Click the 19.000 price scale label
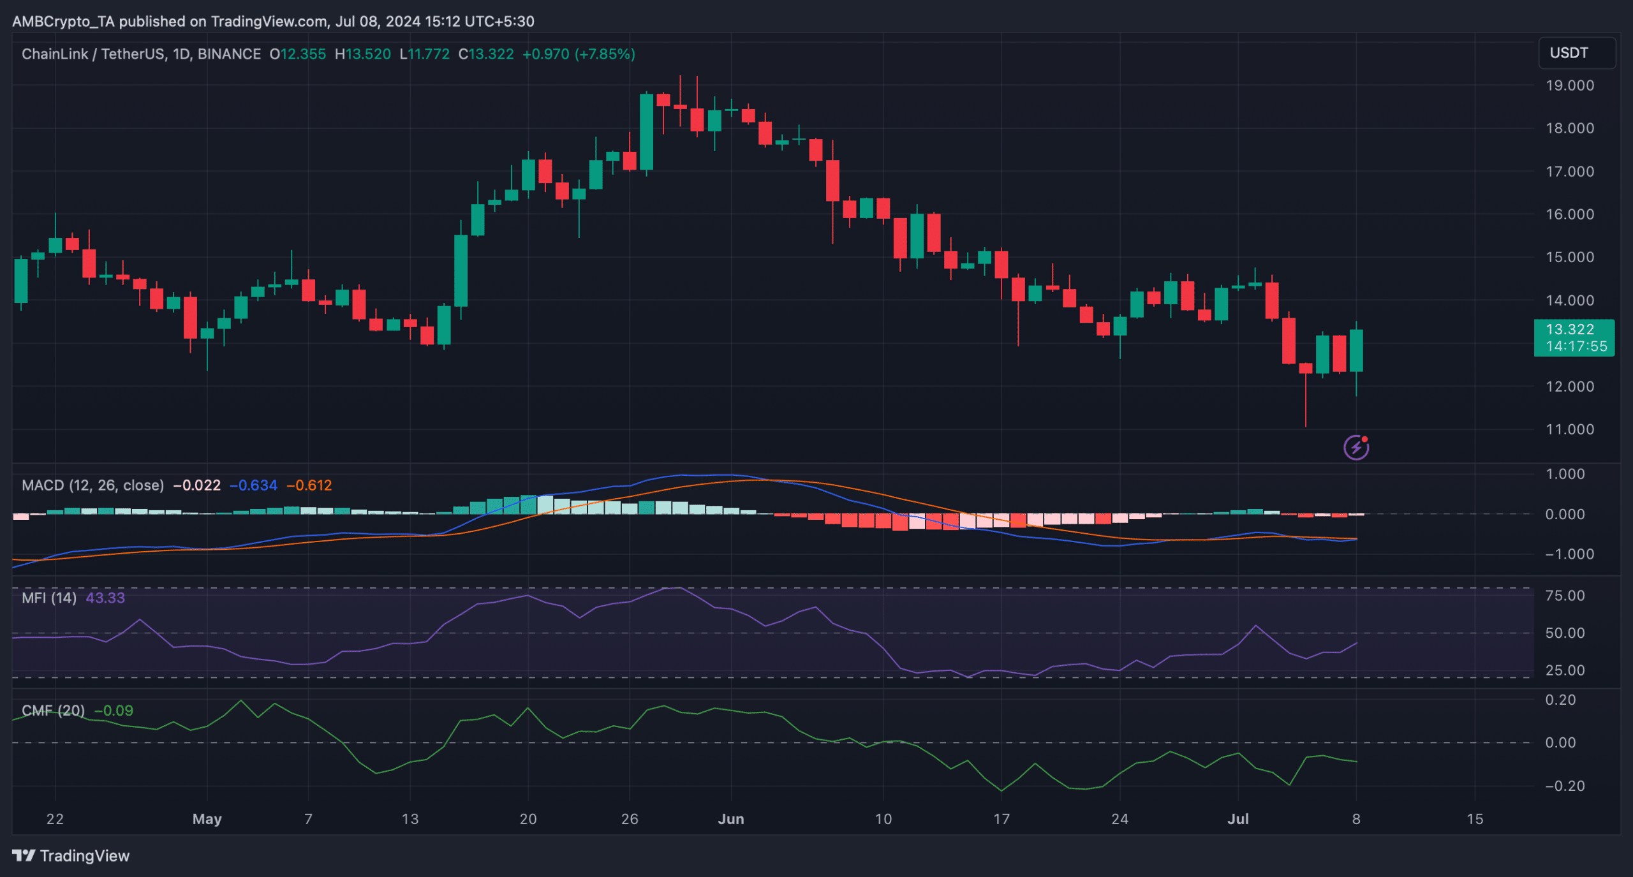Screen dimensions: 1633x877 pos(1569,85)
